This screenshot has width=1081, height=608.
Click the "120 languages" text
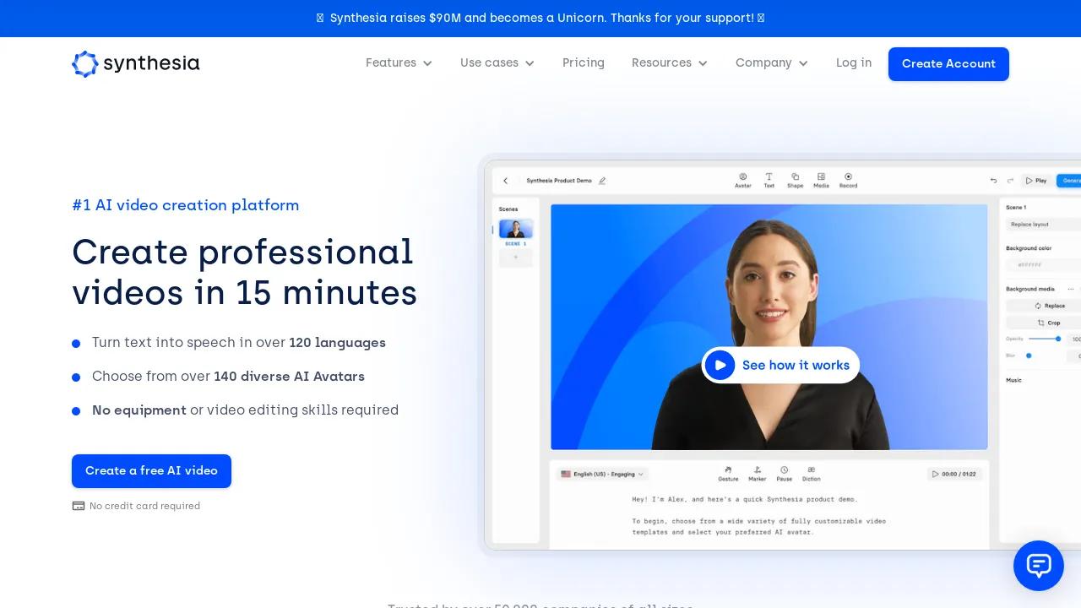point(337,343)
